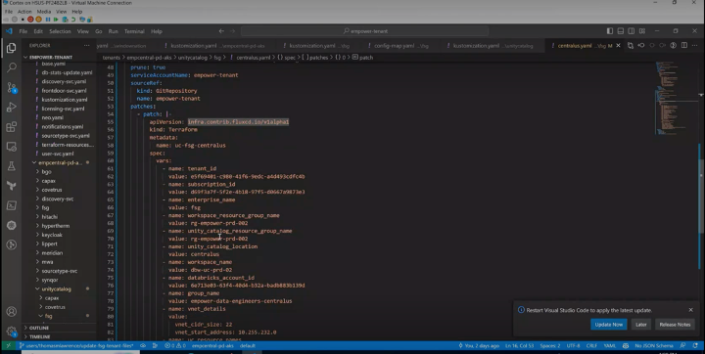Dismiss the update notification
The height and width of the screenshot is (354, 705).
pos(691,310)
